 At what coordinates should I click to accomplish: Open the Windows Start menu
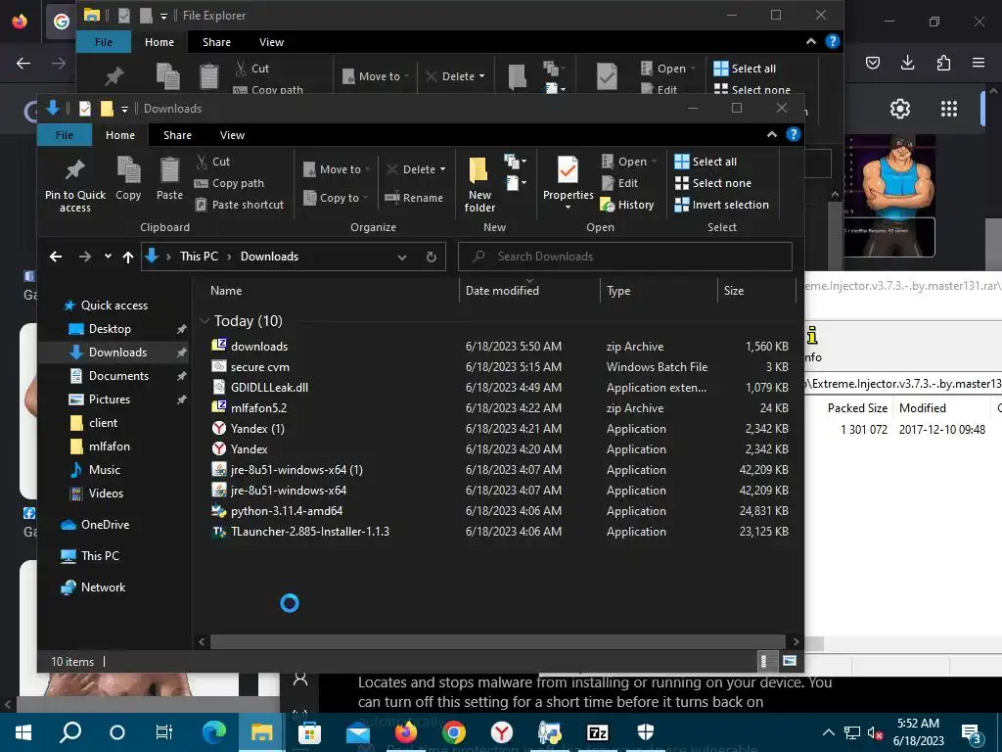coord(23,732)
